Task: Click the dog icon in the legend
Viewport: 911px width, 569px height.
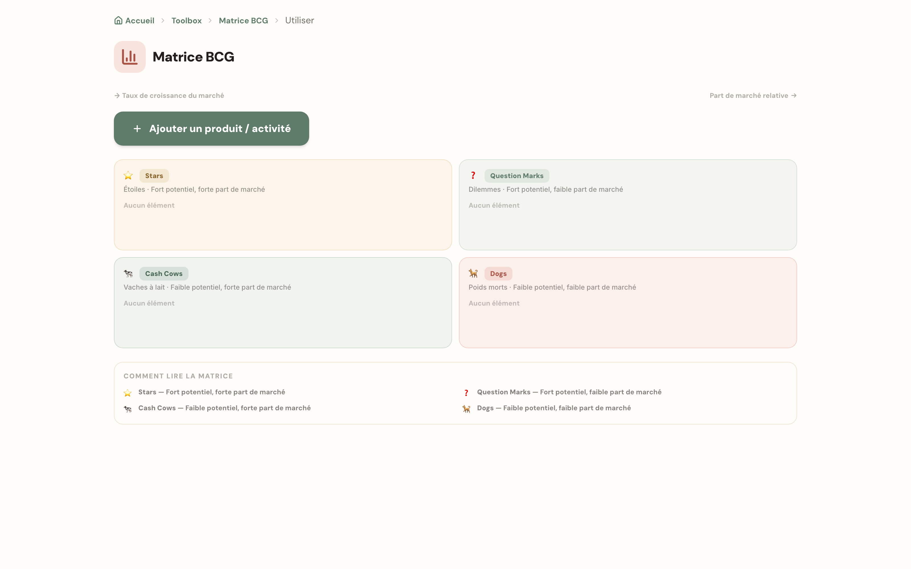Action: (466, 409)
